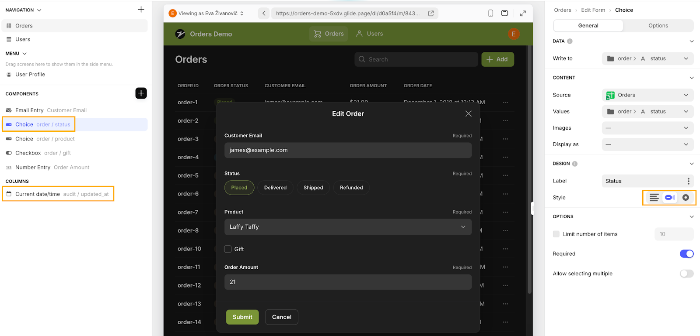Screen dimensions: 700x336
Task: Toggle Allow selecting multiple
Action: (x=686, y=274)
